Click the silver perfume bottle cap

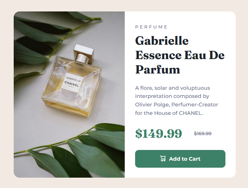point(84,54)
